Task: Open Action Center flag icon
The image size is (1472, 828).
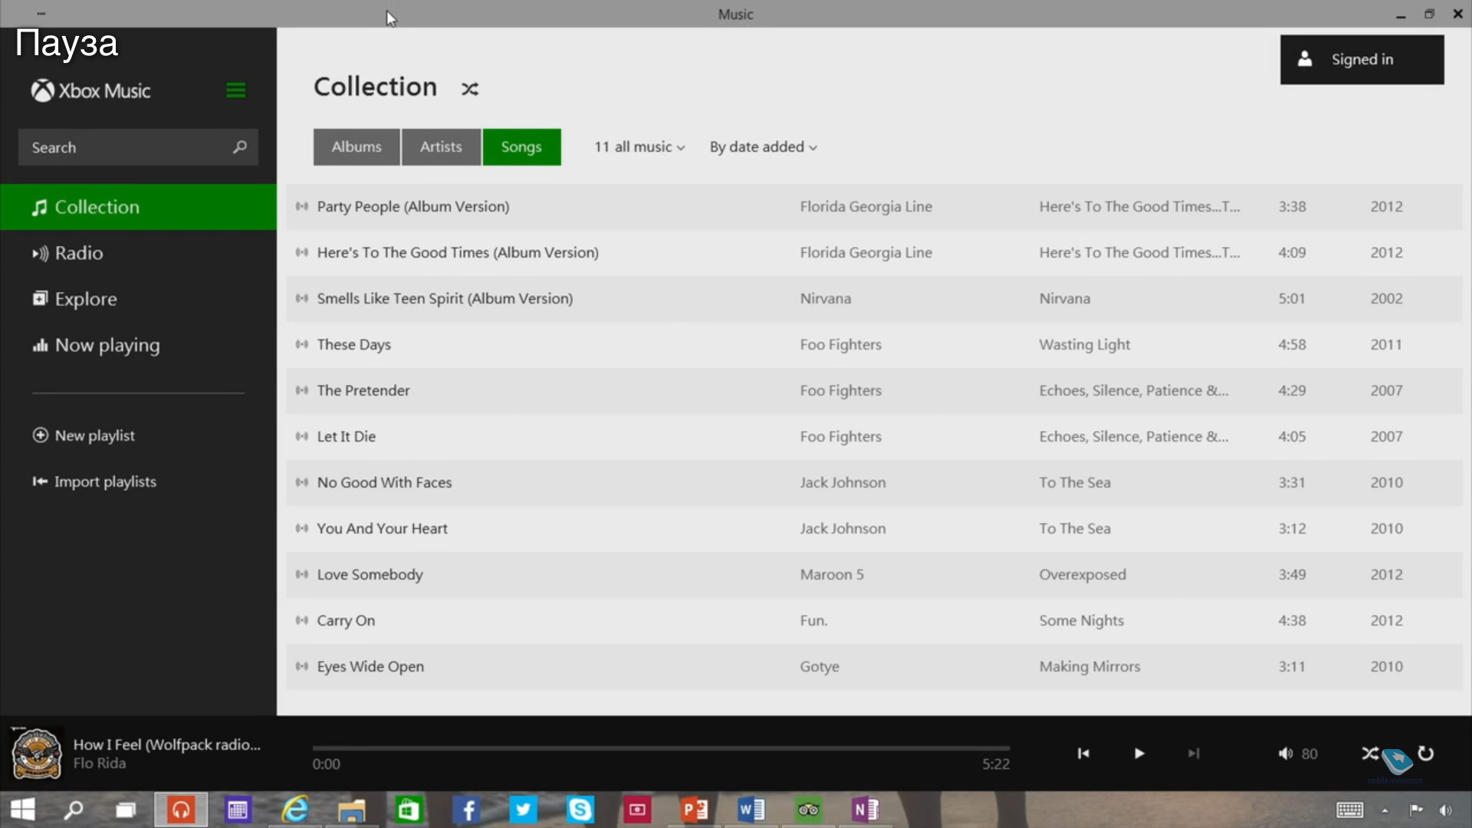Action: [1416, 810]
